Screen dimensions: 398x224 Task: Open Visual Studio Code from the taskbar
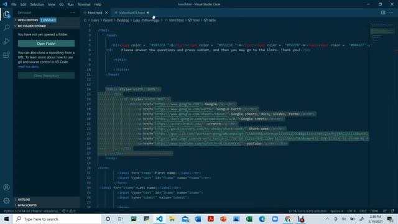[x=159, y=219]
